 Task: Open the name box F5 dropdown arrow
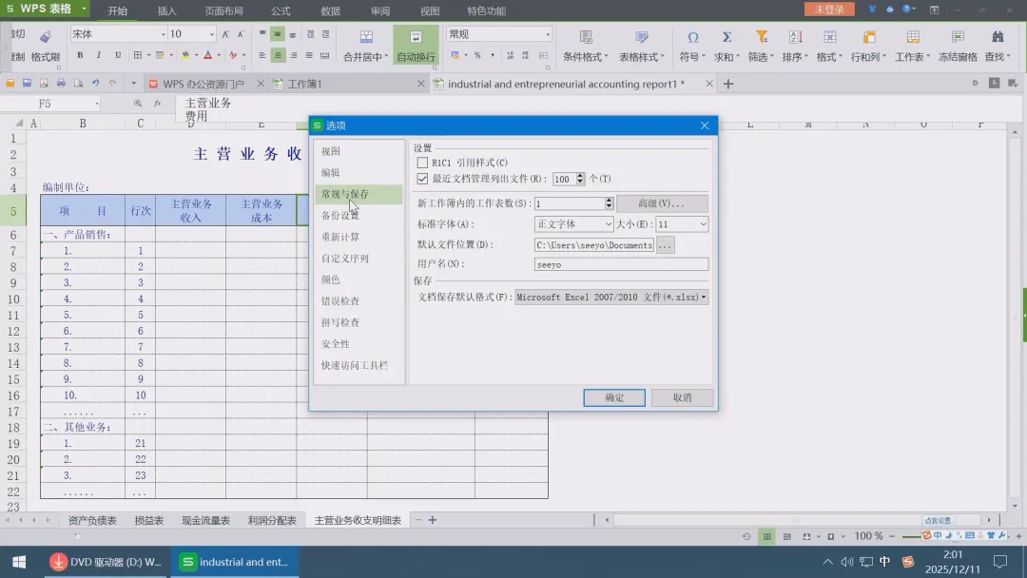[96, 104]
